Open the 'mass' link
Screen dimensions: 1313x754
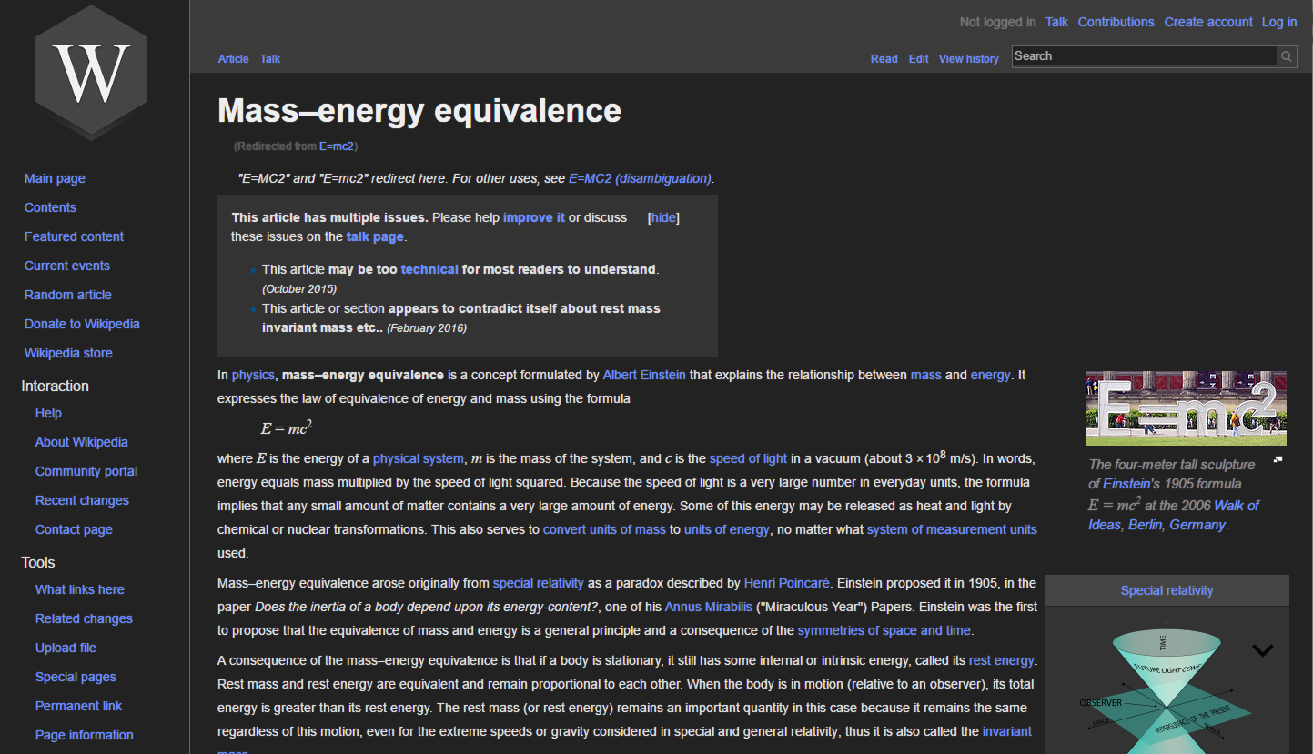(x=925, y=375)
